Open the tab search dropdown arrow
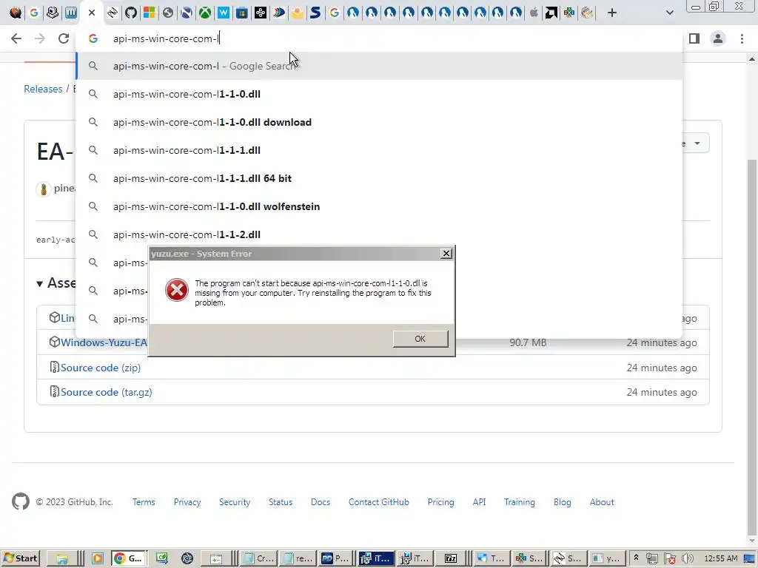 click(669, 13)
